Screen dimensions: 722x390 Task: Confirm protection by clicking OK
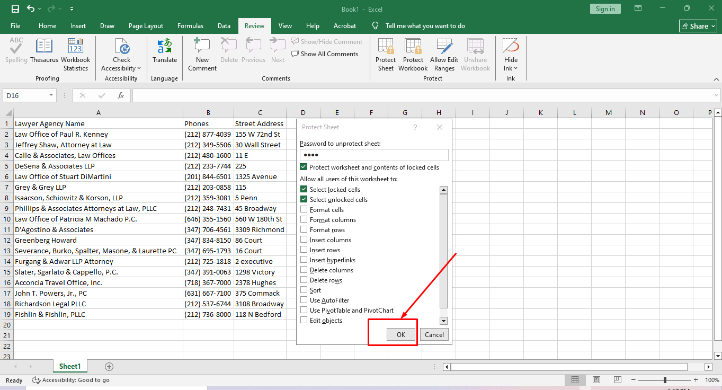pos(401,334)
